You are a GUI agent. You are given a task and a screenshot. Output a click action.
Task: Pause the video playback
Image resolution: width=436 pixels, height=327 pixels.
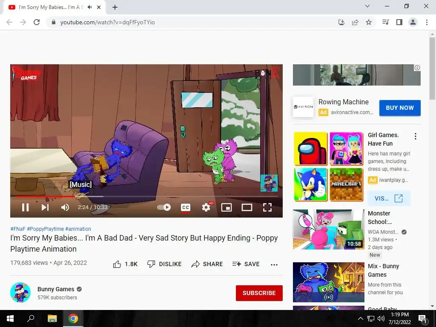[x=25, y=207]
